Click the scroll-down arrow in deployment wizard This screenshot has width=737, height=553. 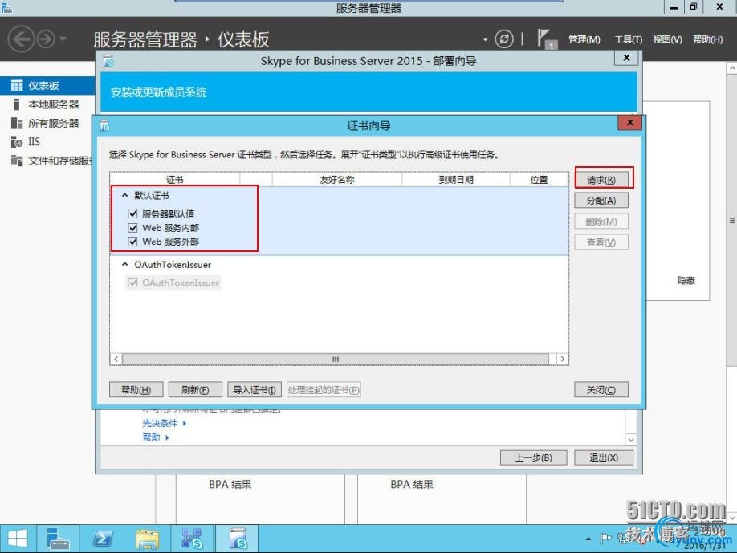point(631,440)
